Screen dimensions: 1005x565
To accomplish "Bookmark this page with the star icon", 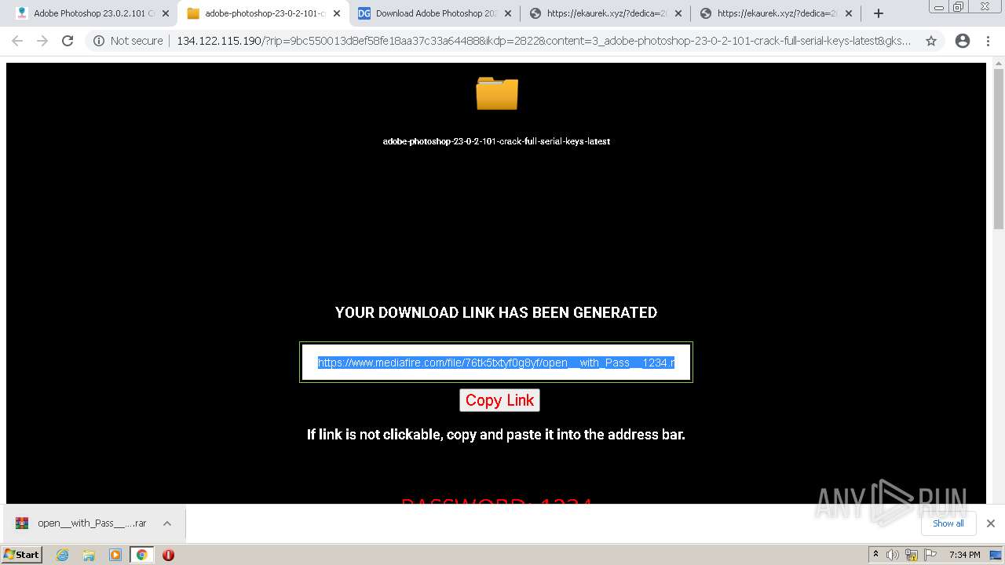I will click(931, 41).
